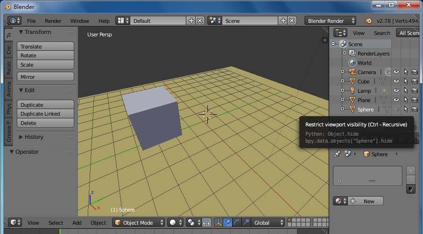Image resolution: width=423 pixels, height=234 pixels.
Task: Click the pin icon in properties header
Action: 338,154
